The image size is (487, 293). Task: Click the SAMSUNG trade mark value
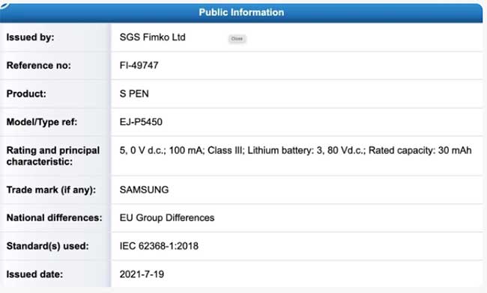(x=144, y=190)
